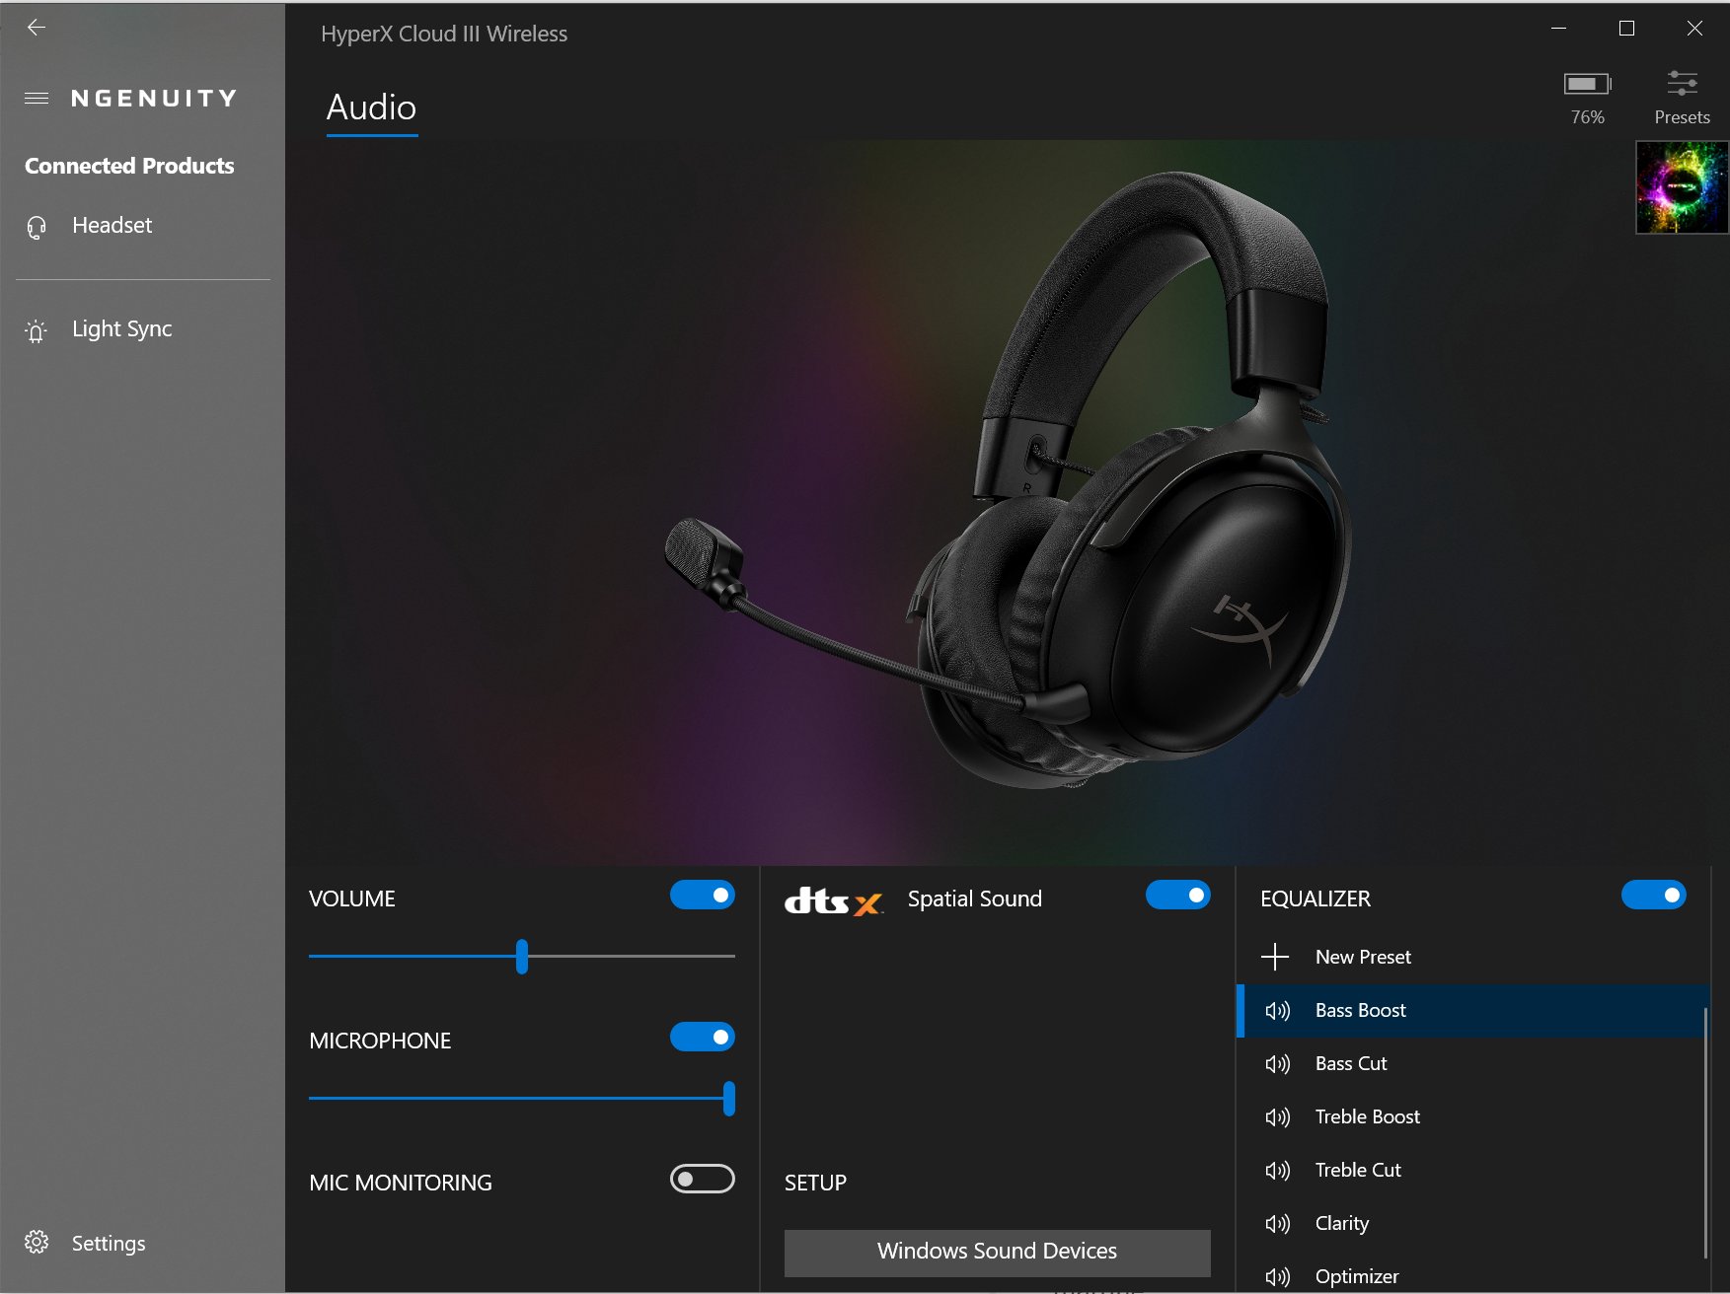Screen dimensions: 1730x1294
Task: Click the back arrow icon
Action: pyautogui.click(x=37, y=28)
